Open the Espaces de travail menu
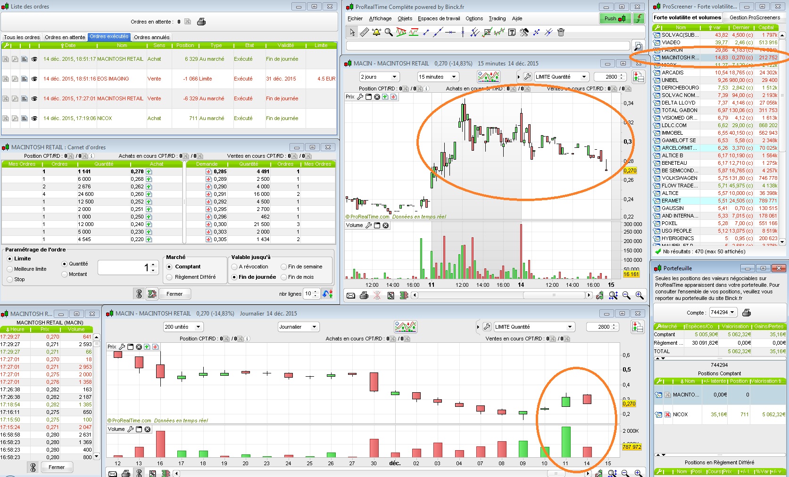789x477 pixels. tap(439, 18)
